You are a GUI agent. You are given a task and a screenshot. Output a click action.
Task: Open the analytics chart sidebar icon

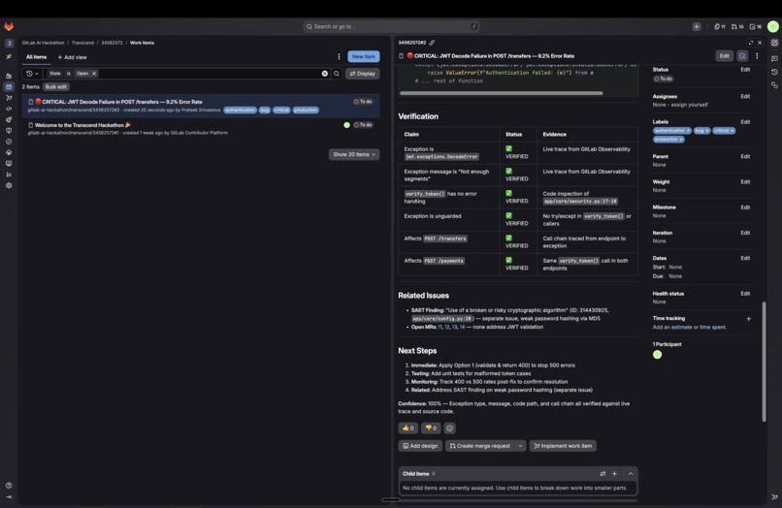tap(9, 175)
